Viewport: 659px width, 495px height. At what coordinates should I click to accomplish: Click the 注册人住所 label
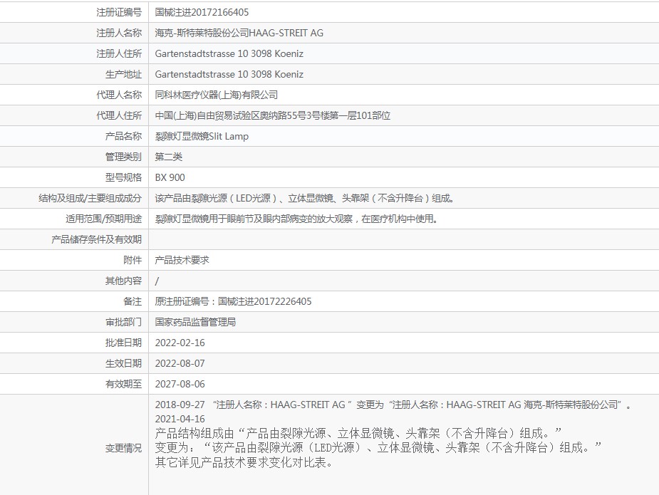(x=119, y=53)
